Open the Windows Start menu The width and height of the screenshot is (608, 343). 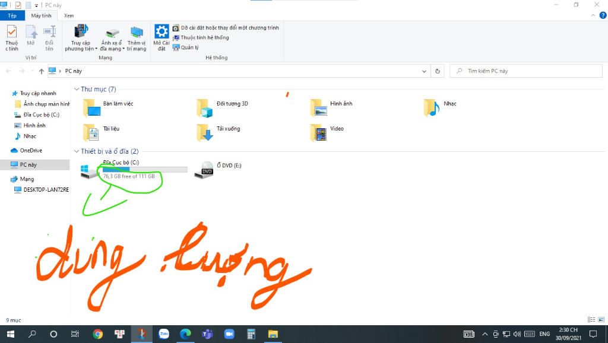[x=11, y=334]
